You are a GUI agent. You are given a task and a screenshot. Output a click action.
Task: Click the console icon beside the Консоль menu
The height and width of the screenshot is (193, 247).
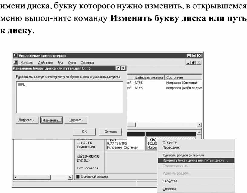(16, 62)
